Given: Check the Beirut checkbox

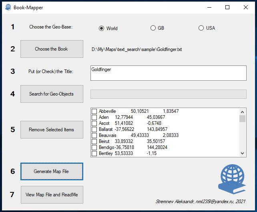Looking at the screenshot, I should point(94,141).
